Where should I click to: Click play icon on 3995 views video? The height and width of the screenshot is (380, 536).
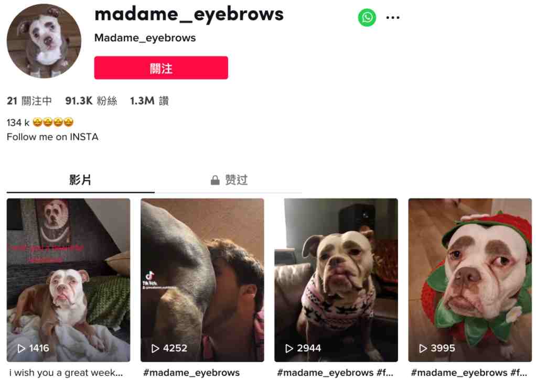coord(423,348)
